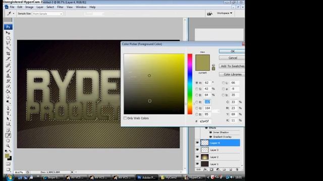This screenshot has width=323, height=181.
Task: Select the Hand tool
Action: pos(8,141)
